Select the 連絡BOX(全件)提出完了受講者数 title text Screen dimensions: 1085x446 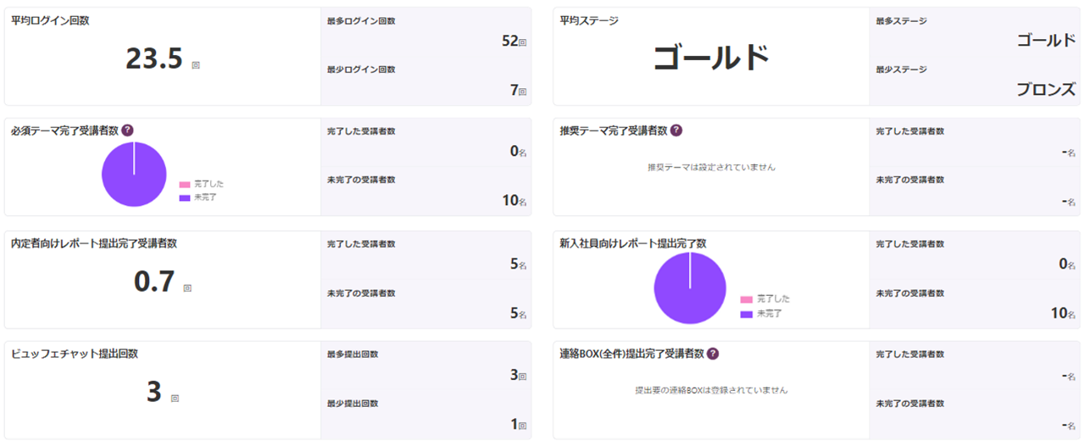coord(632,354)
